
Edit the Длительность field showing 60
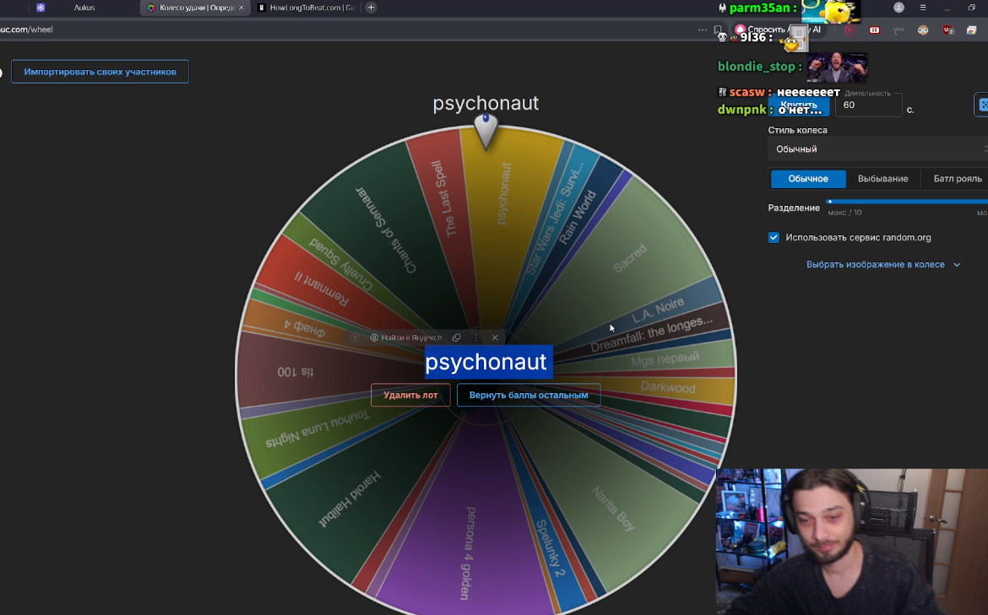[868, 105]
